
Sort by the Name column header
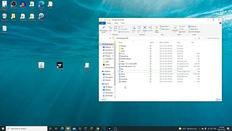click(x=120, y=43)
